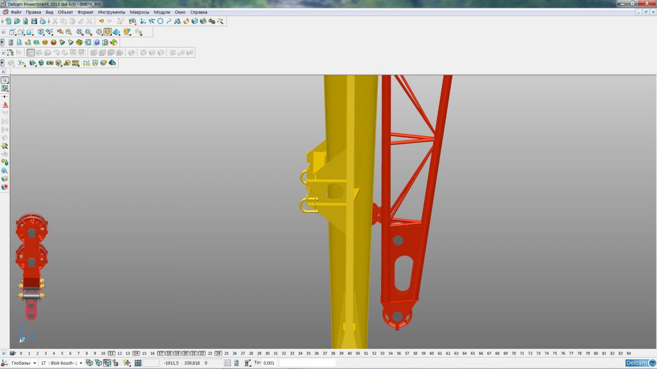The image size is (657, 369).
Task: Open the surface creation tool
Action: 186,21
